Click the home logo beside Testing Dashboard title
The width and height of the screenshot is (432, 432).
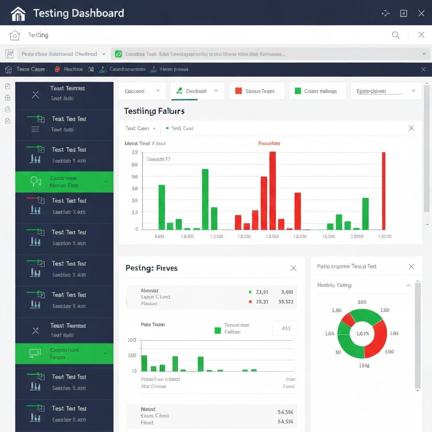[x=18, y=13]
